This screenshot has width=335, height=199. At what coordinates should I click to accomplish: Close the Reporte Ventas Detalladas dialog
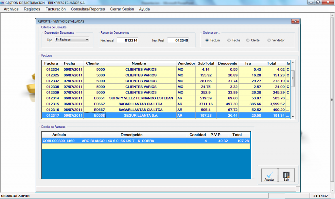295,21
